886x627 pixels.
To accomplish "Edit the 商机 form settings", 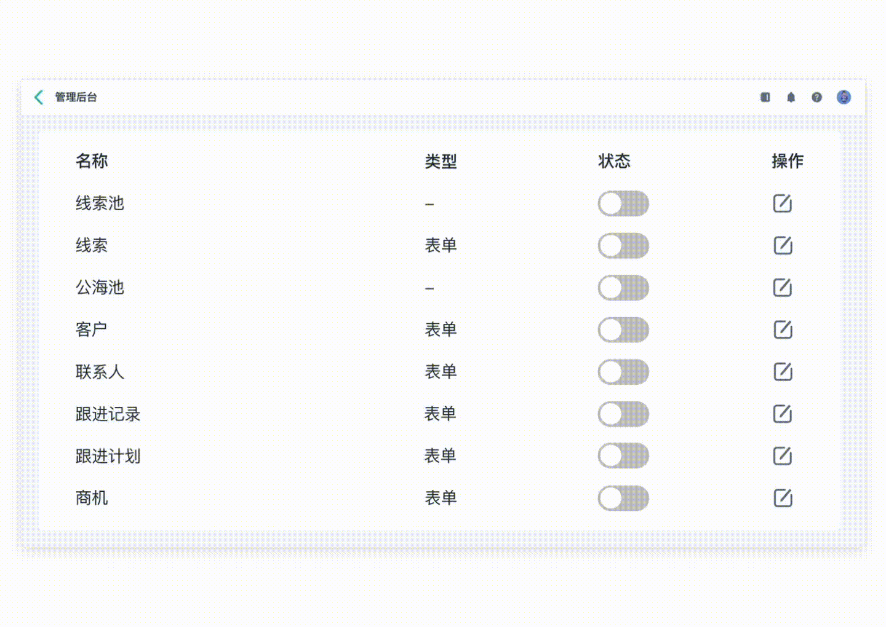I will coord(781,498).
